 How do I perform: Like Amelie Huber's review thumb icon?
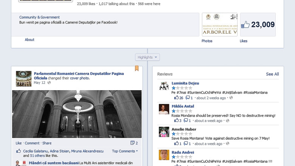[176, 143]
